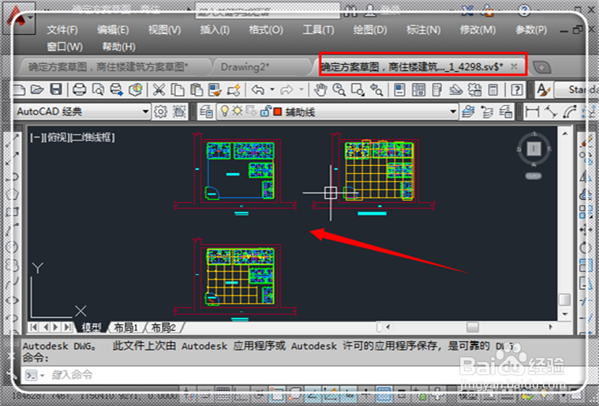Click the last layout tab navigation arrow
Image resolution: width=599 pixels, height=406 pixels.
pyautogui.click(x=68, y=327)
